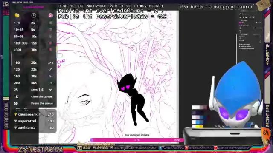Click username superotzel in the leaderboard
This screenshot has height=153, width=273.
[x=27, y=121]
